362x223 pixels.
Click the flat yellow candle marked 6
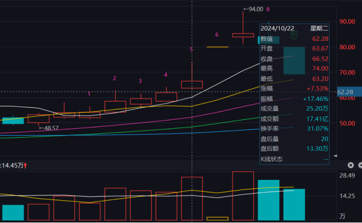217,47
